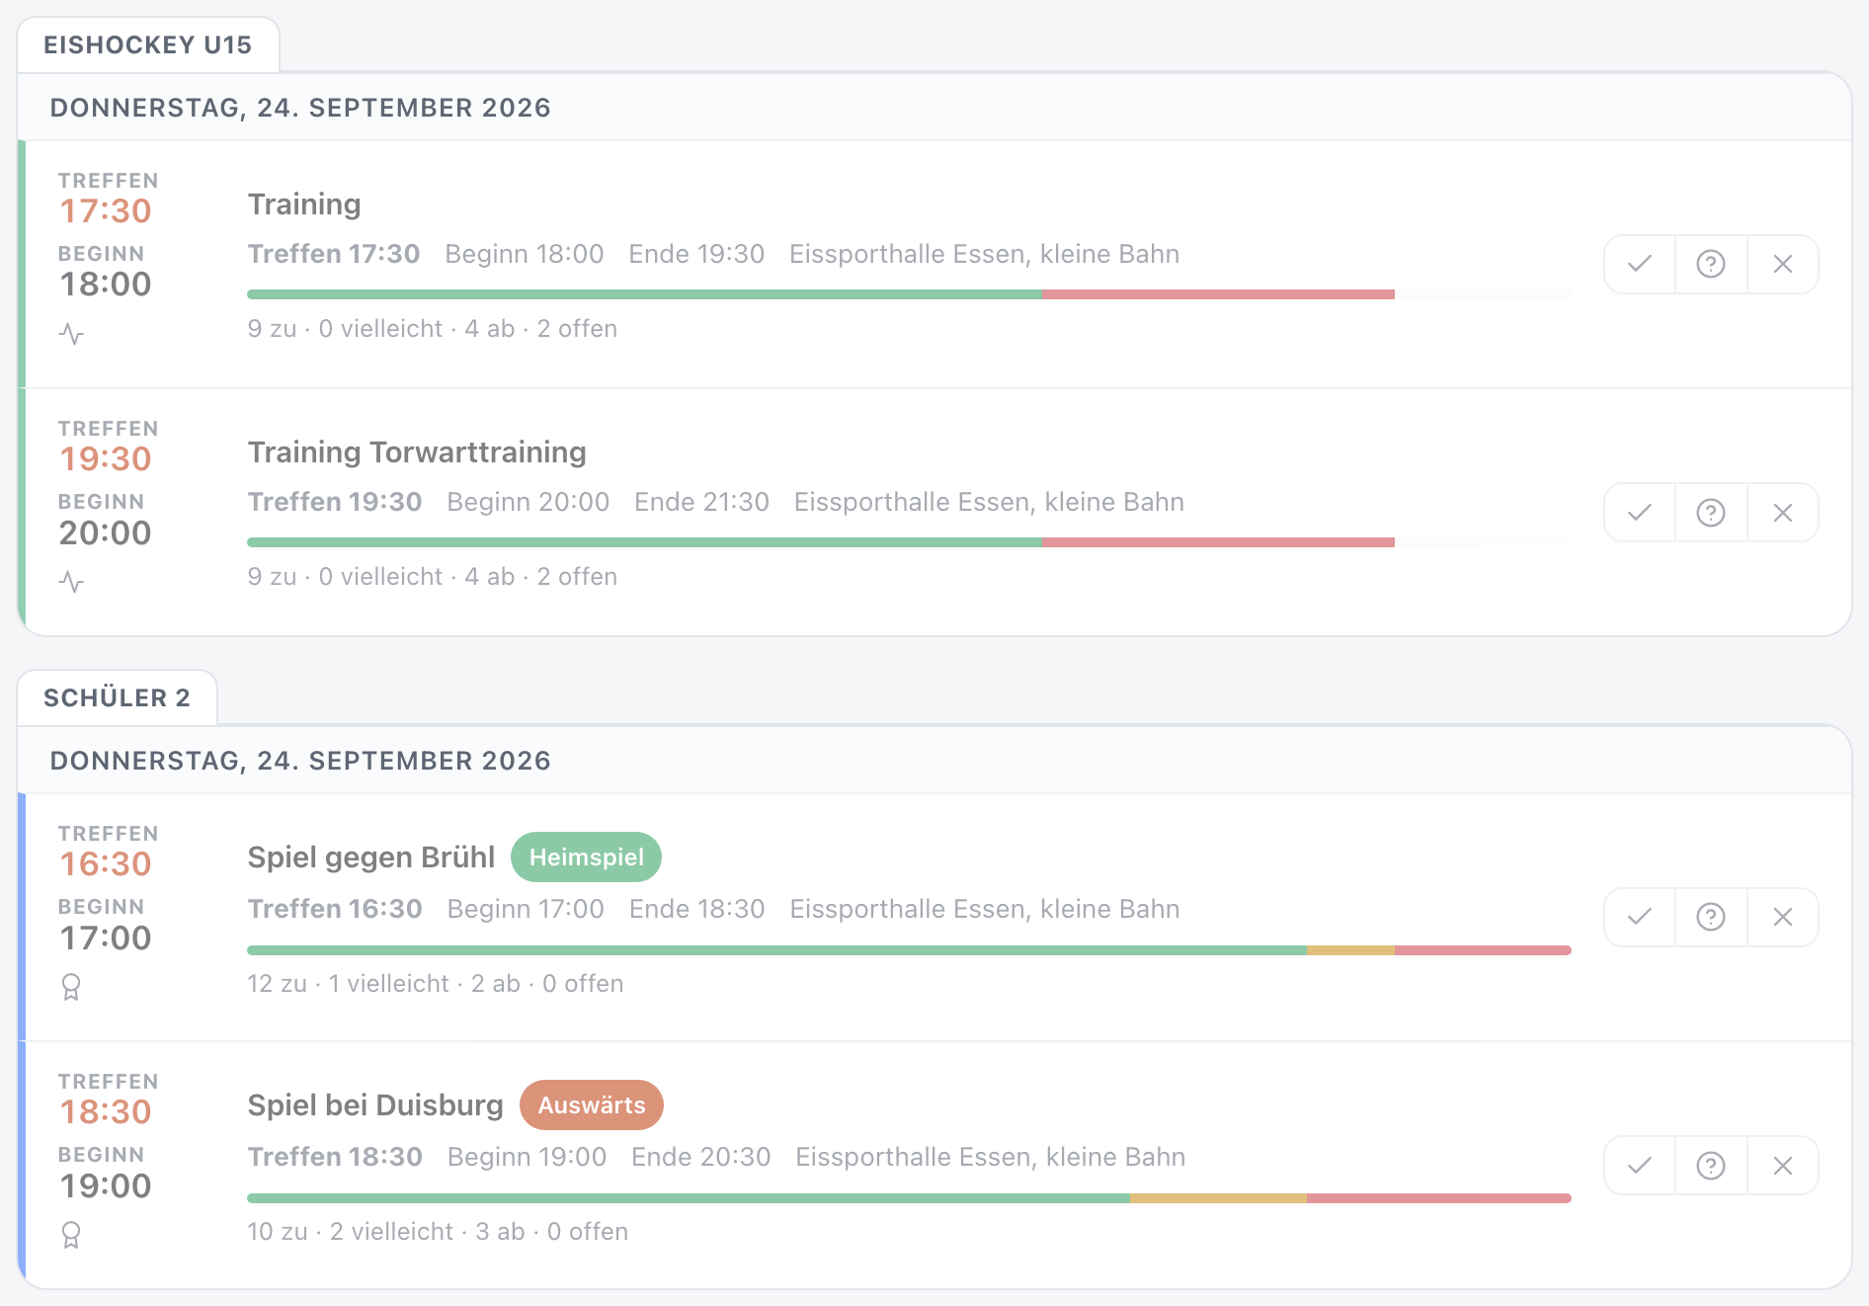Click the activity pulse icon under 20:00
The height and width of the screenshot is (1306, 1869).
pyautogui.click(x=71, y=582)
